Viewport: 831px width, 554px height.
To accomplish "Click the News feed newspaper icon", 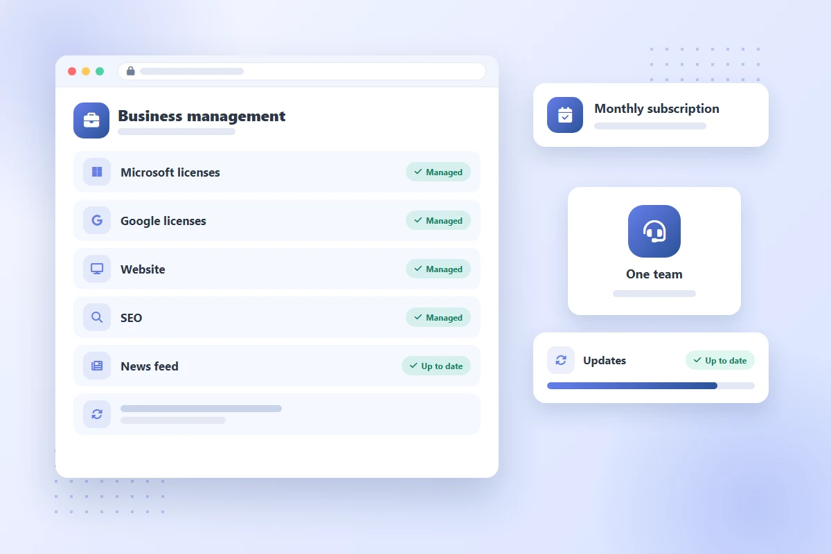I will pyautogui.click(x=97, y=366).
